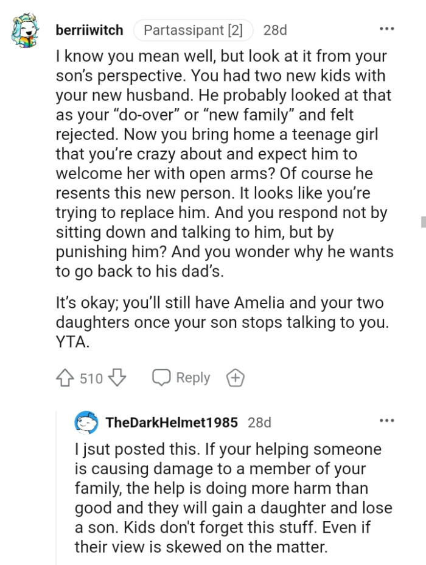Viewport: 426px width, 565px height.
Task: Click berriiwitch's unicorn profile avatar
Action: click(24, 29)
